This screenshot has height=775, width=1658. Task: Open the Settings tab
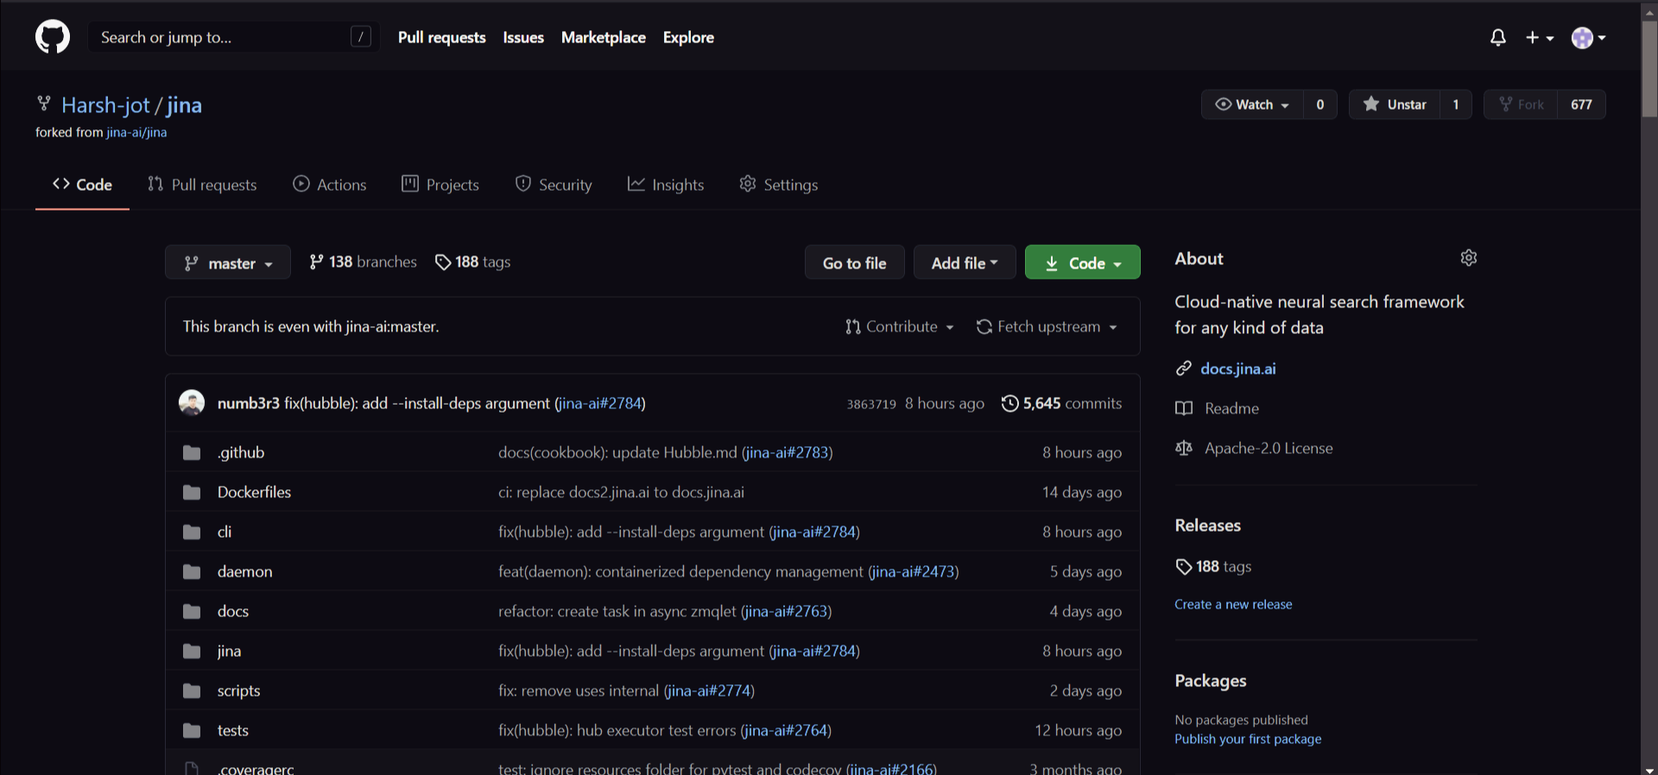[779, 185]
